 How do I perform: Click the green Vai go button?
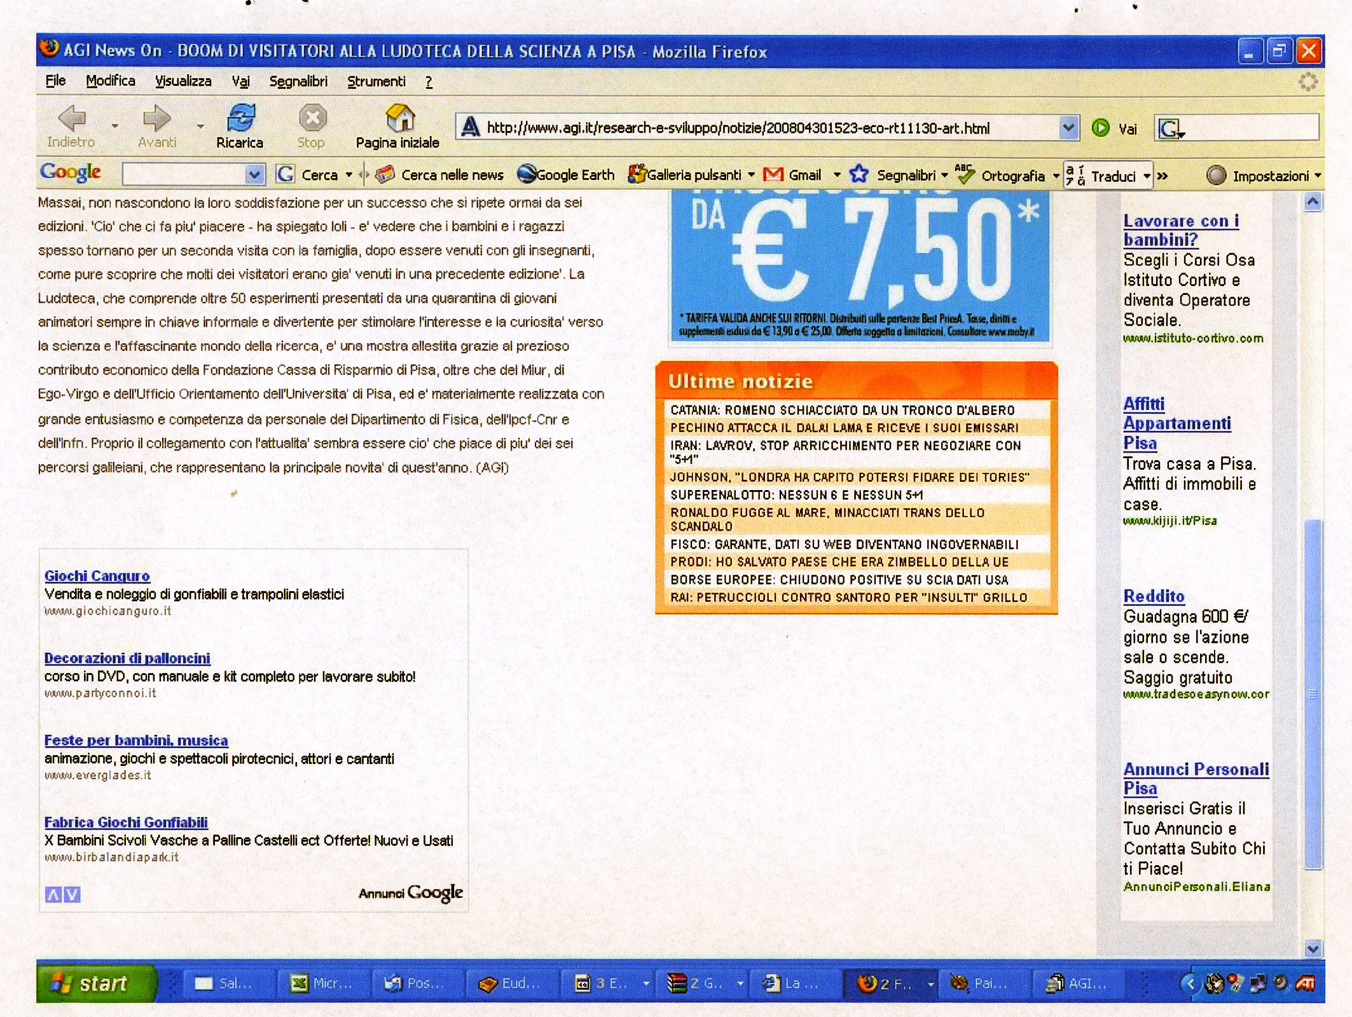[x=1101, y=128]
